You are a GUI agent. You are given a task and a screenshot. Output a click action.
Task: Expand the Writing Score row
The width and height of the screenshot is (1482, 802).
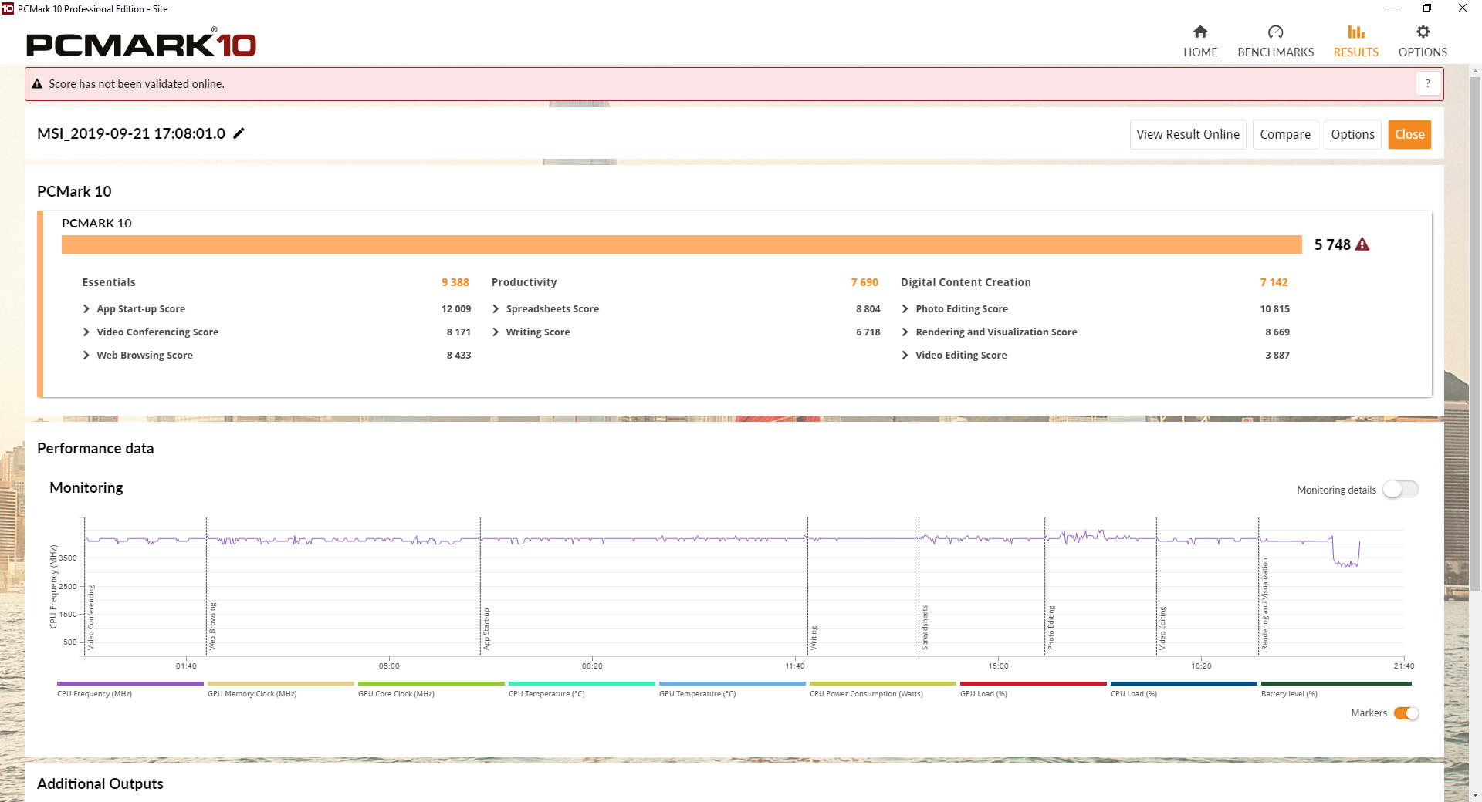pos(496,332)
